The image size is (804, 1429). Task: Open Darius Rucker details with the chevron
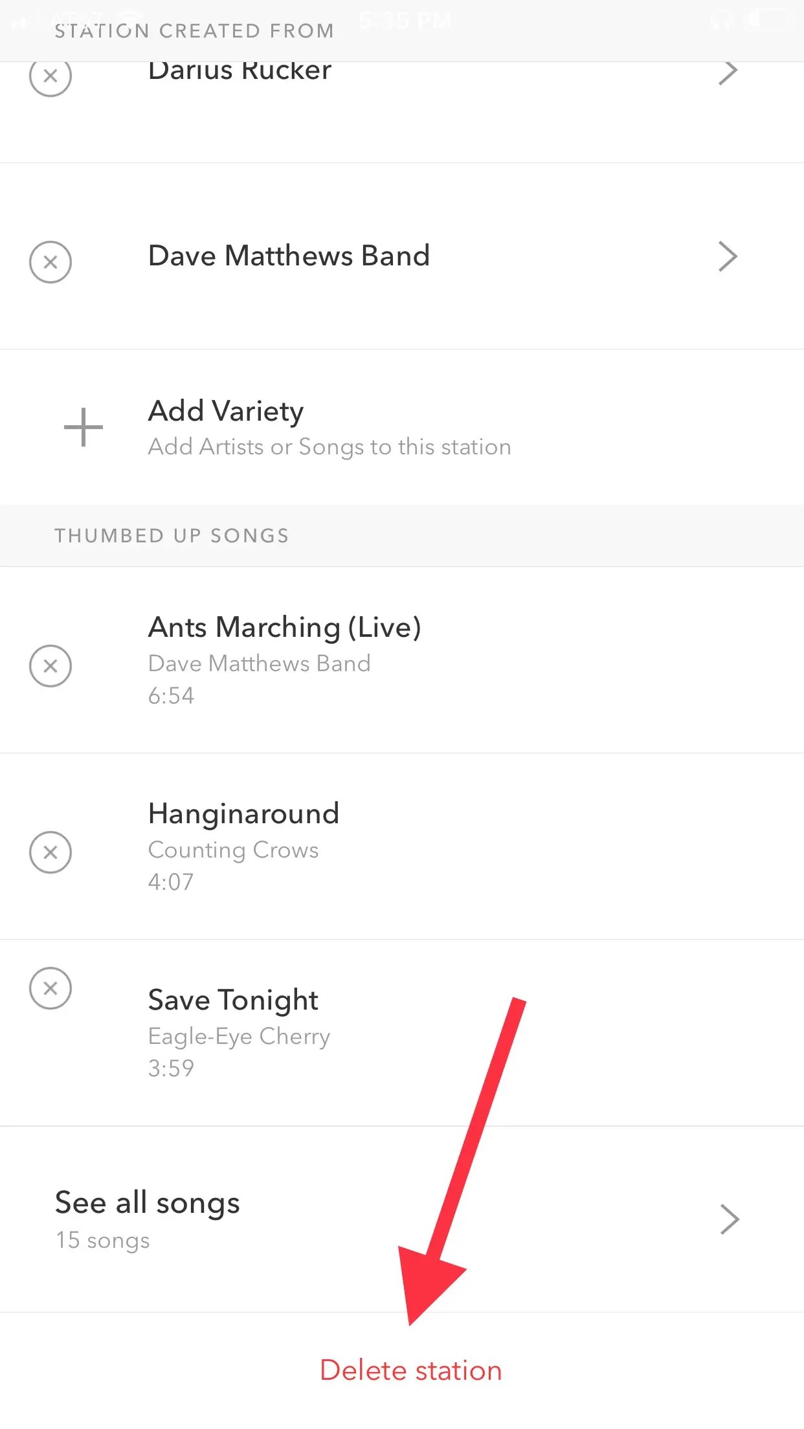tap(728, 72)
